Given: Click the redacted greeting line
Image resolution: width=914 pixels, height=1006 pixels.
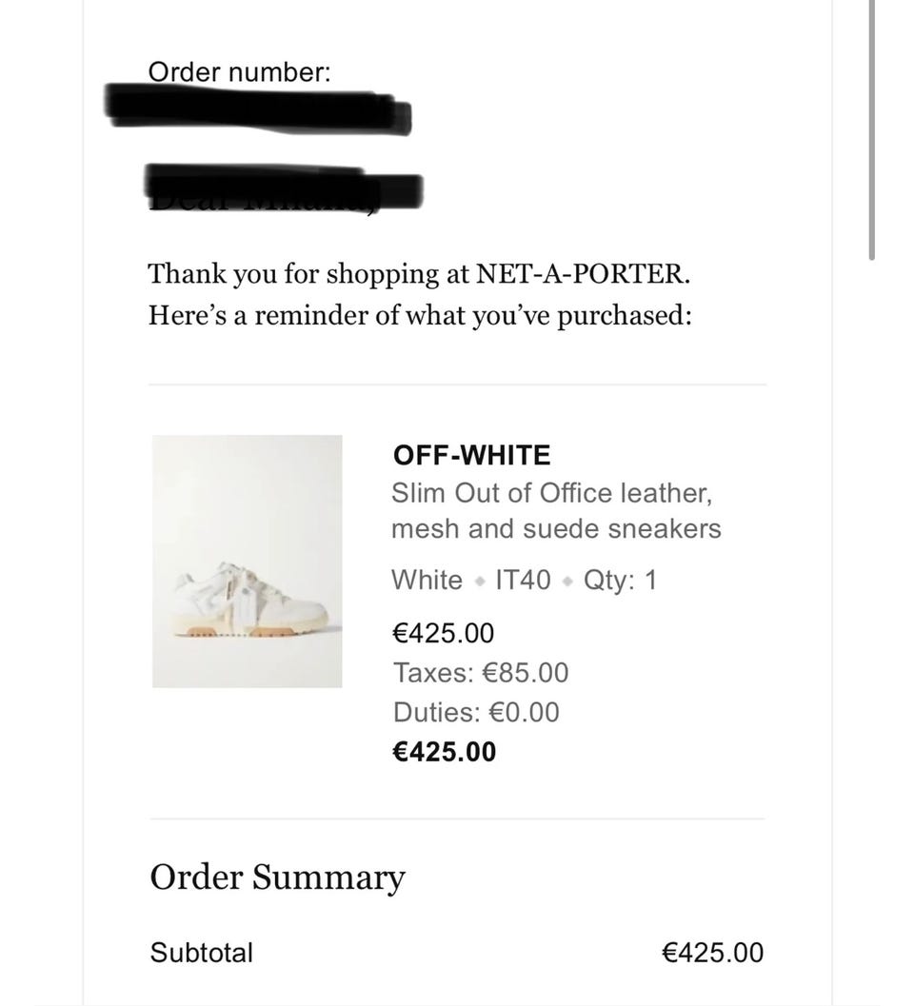Looking at the screenshot, I should [x=283, y=187].
